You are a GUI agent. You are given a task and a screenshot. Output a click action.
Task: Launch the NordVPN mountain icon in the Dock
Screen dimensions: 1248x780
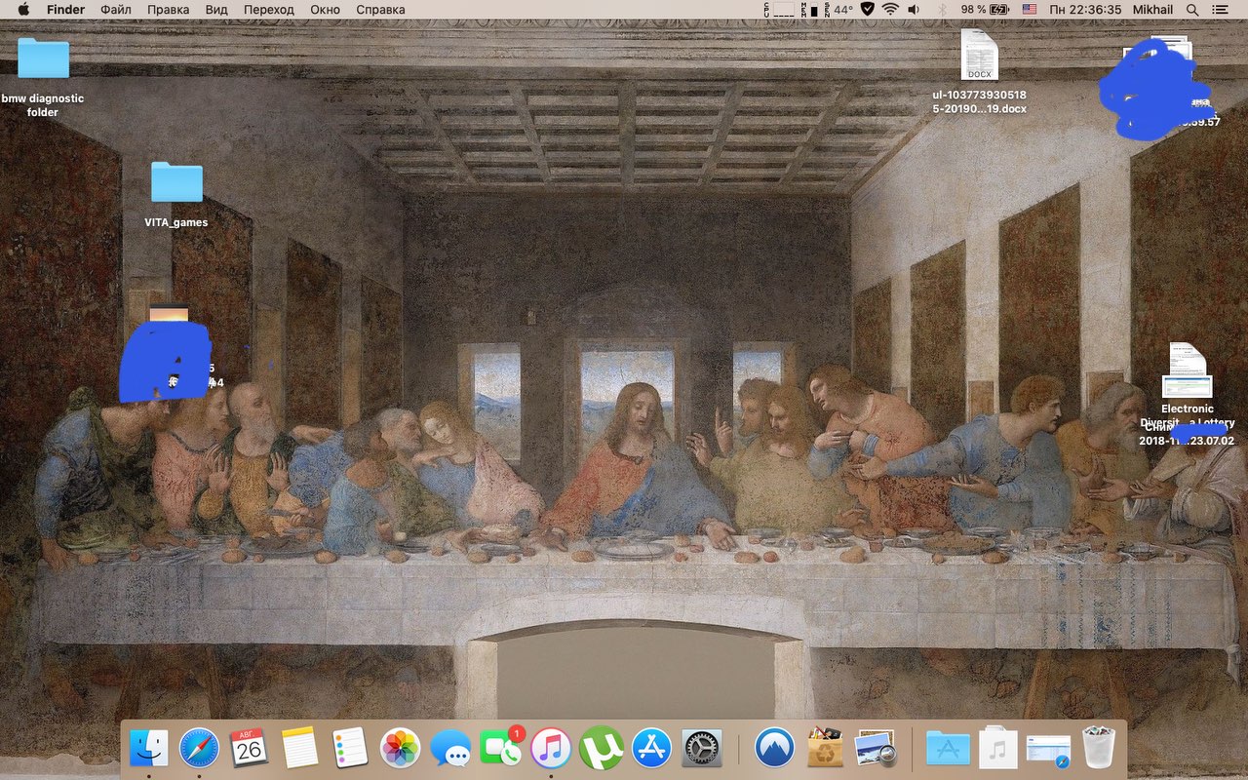pos(775,748)
